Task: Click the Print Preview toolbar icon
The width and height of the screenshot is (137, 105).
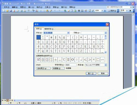Action: 25,11
